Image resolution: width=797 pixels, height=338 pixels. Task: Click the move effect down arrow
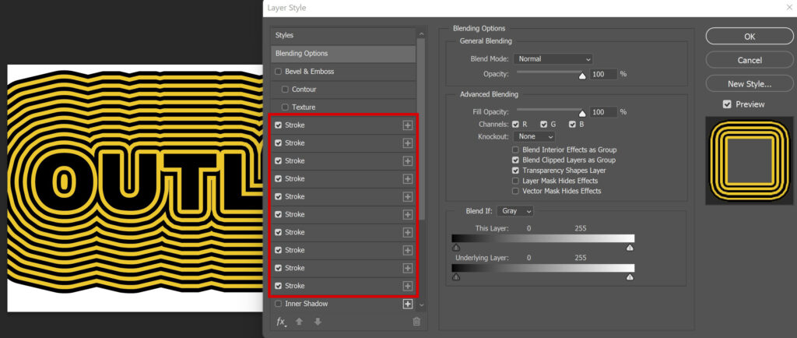(x=318, y=321)
